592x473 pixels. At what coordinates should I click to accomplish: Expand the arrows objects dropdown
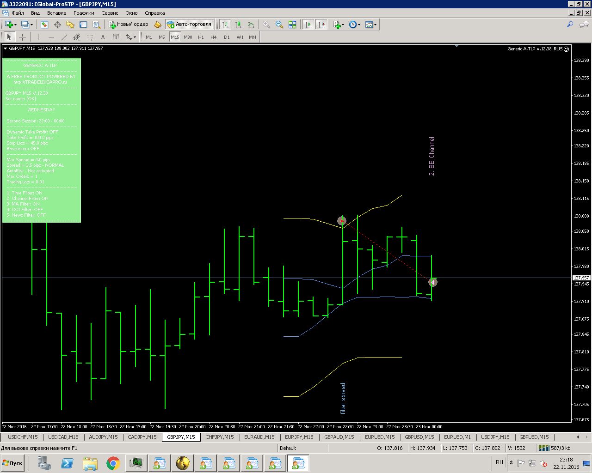pos(135,37)
